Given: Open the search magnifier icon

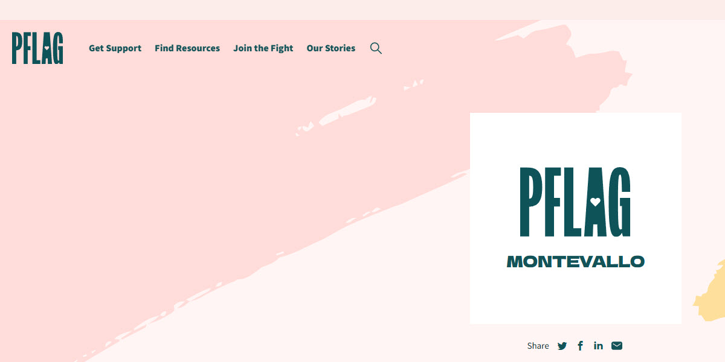Looking at the screenshot, I should pyautogui.click(x=376, y=48).
